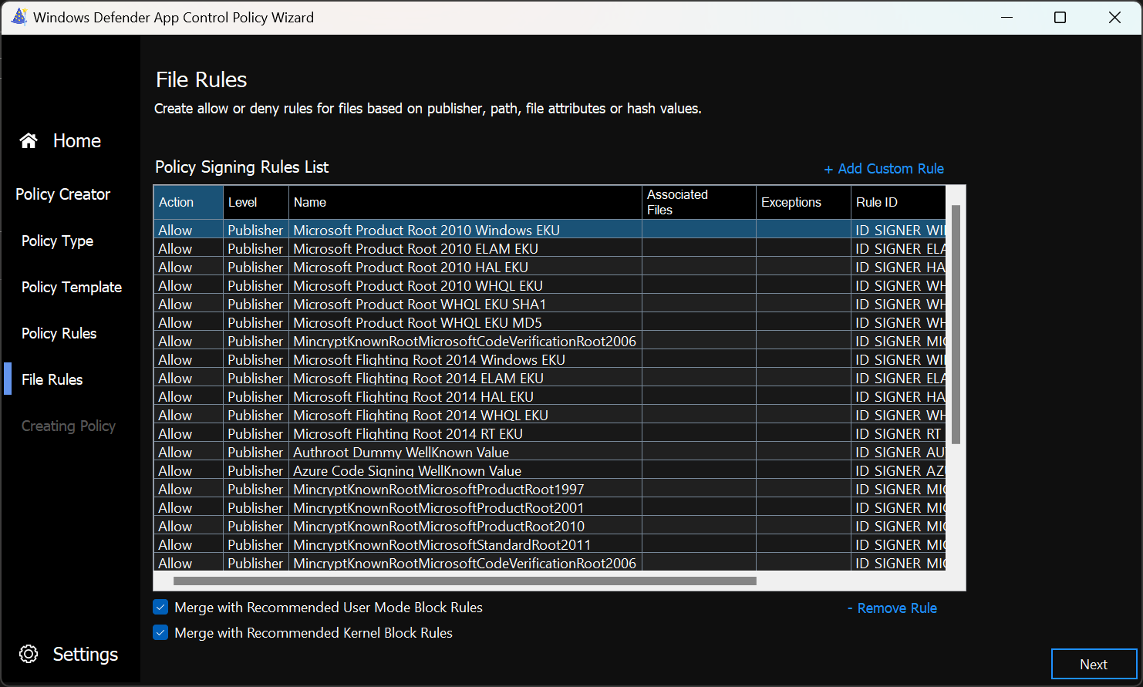The height and width of the screenshot is (687, 1143).
Task: Click the Rule ID column header
Action: click(899, 202)
